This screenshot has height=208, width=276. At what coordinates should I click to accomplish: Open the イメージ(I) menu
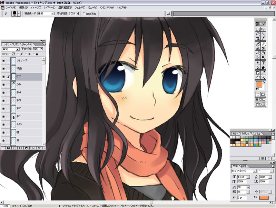pos(36,8)
